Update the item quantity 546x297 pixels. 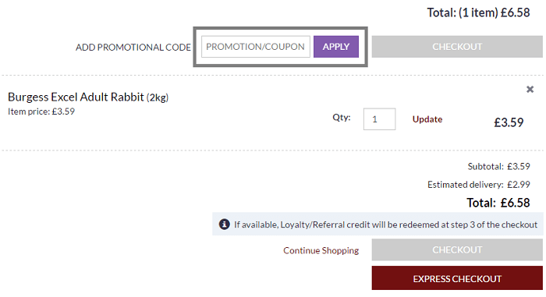pyautogui.click(x=427, y=119)
